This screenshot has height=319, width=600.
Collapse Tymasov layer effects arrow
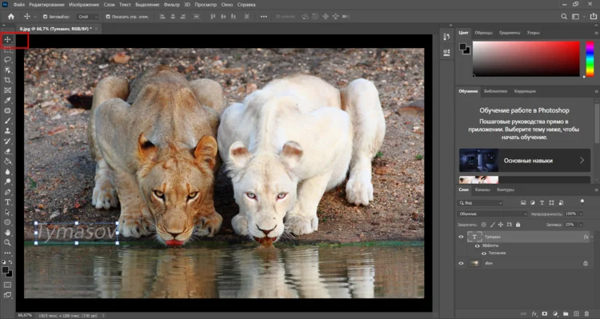pyautogui.click(x=591, y=237)
